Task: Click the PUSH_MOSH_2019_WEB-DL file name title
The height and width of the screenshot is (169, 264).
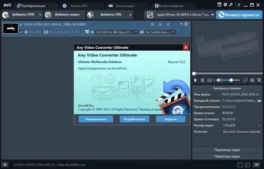Action: coord(55,24)
